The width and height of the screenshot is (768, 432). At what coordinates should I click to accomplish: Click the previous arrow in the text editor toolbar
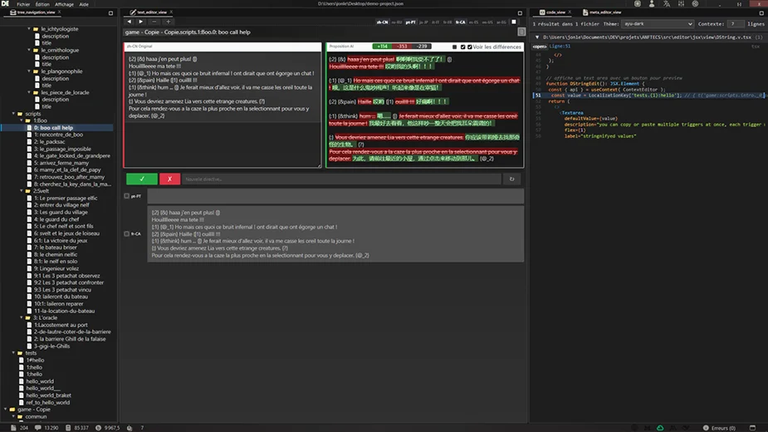129,22
